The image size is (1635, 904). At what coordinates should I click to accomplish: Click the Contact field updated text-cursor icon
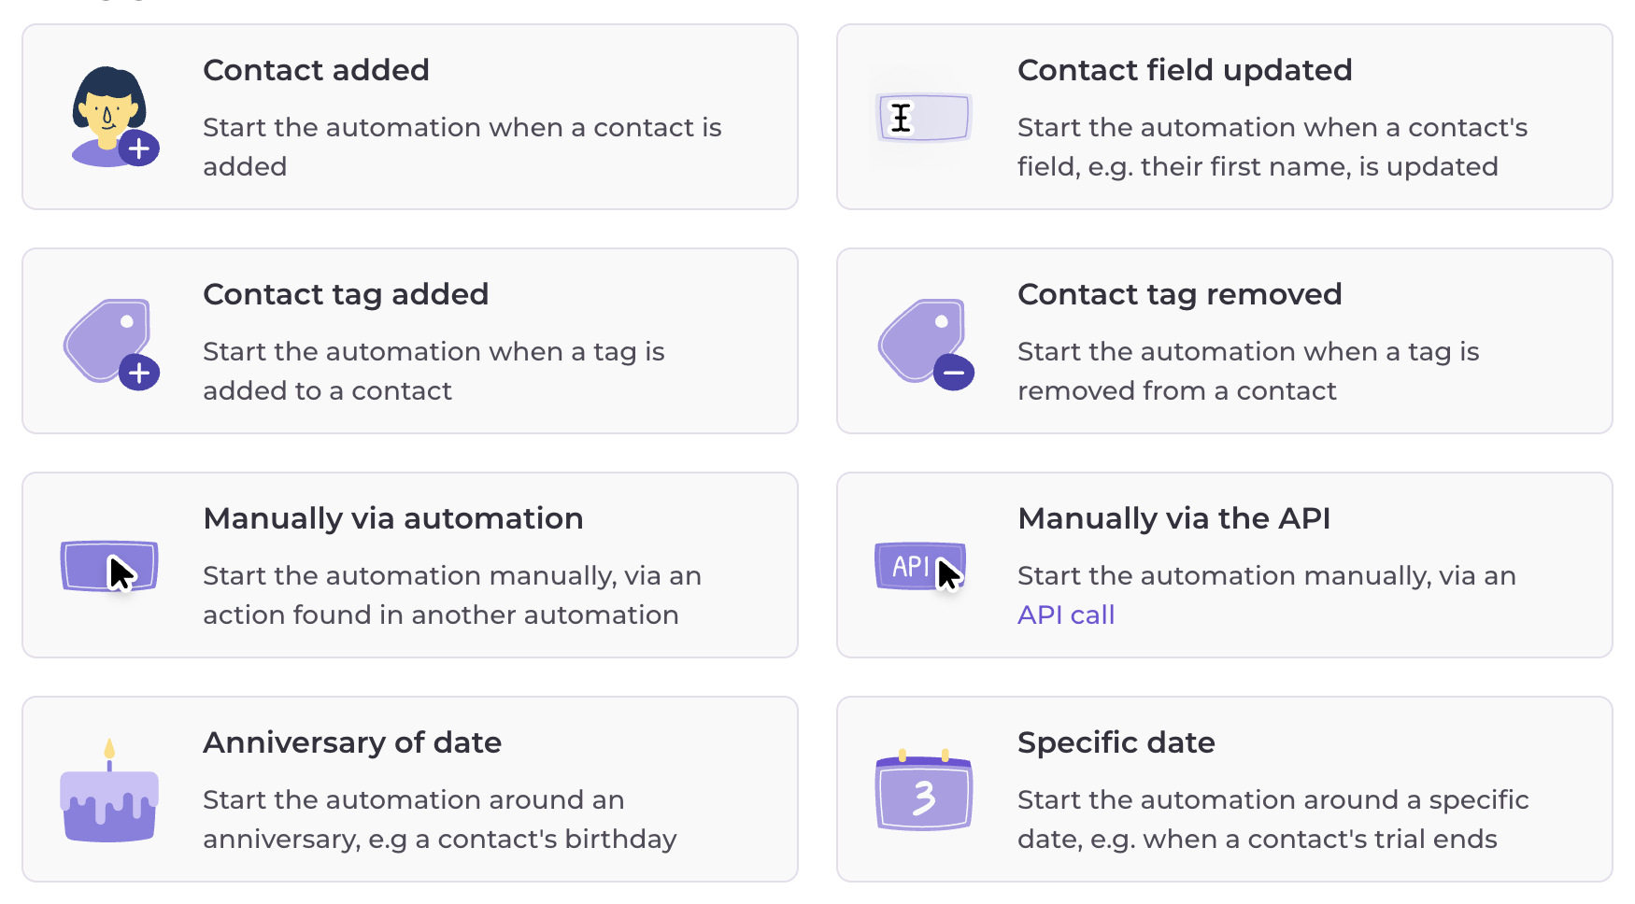click(923, 118)
